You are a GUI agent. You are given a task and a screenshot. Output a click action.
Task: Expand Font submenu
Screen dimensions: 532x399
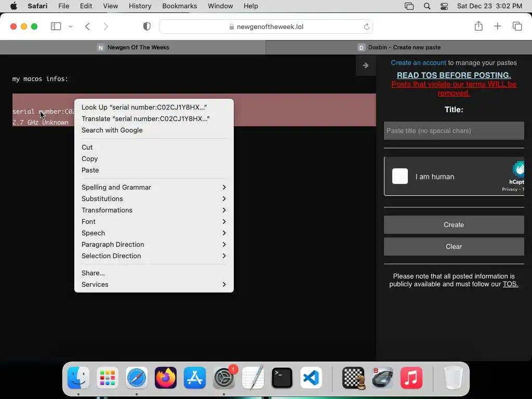coord(154,221)
